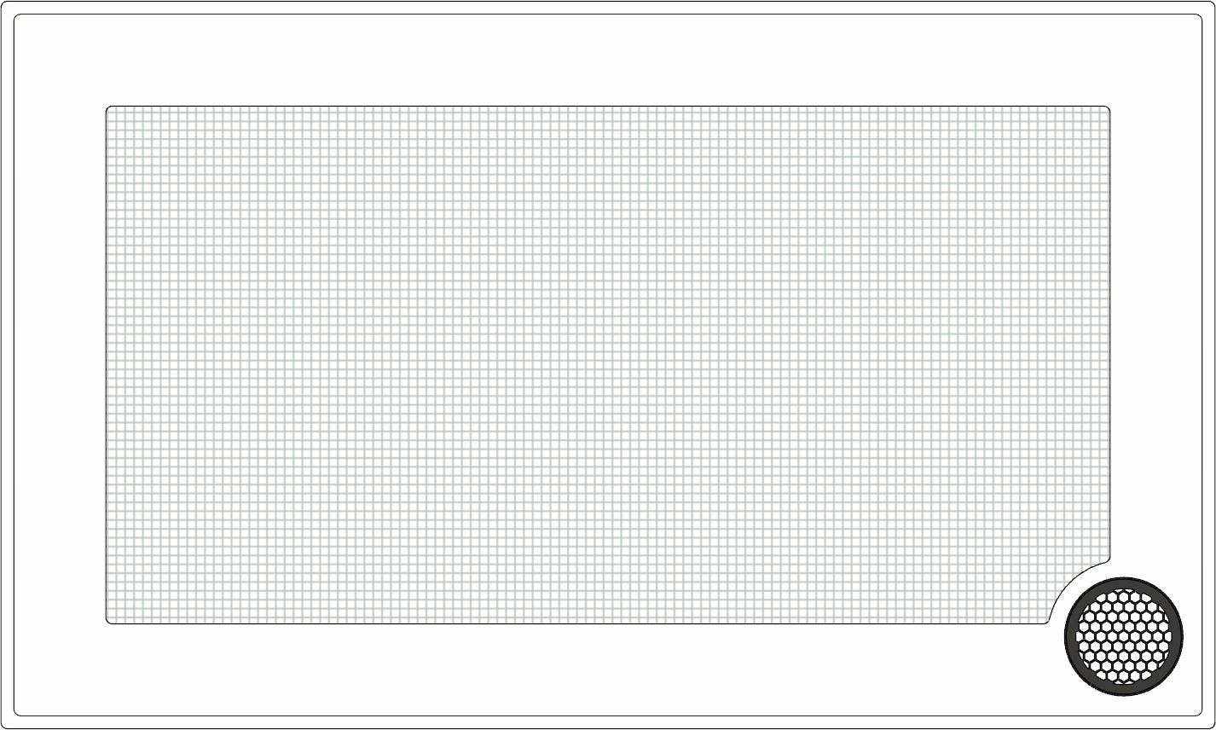Click the bottom-left rounded corner of the inner frame

[x=17, y=712]
